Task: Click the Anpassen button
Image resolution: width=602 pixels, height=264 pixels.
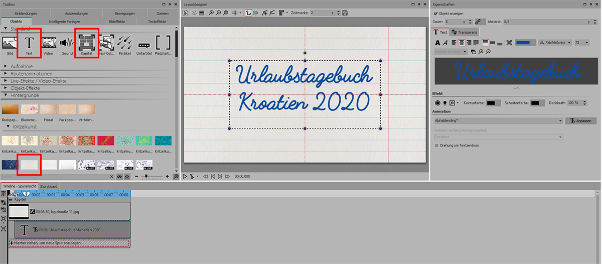Action: pyautogui.click(x=580, y=121)
